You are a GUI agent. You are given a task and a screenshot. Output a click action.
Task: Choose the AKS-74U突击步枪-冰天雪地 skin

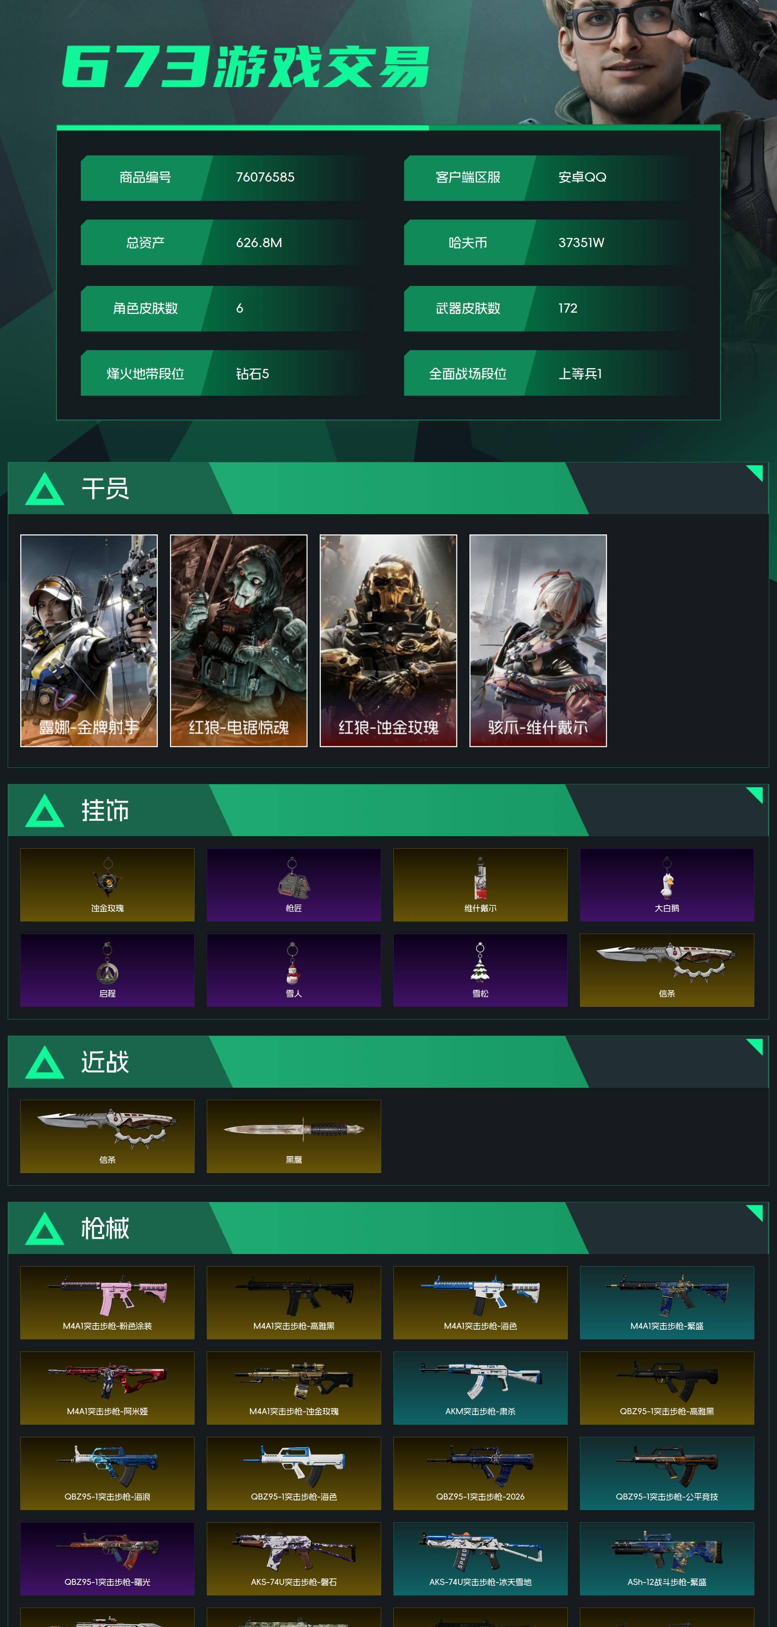point(480,1559)
